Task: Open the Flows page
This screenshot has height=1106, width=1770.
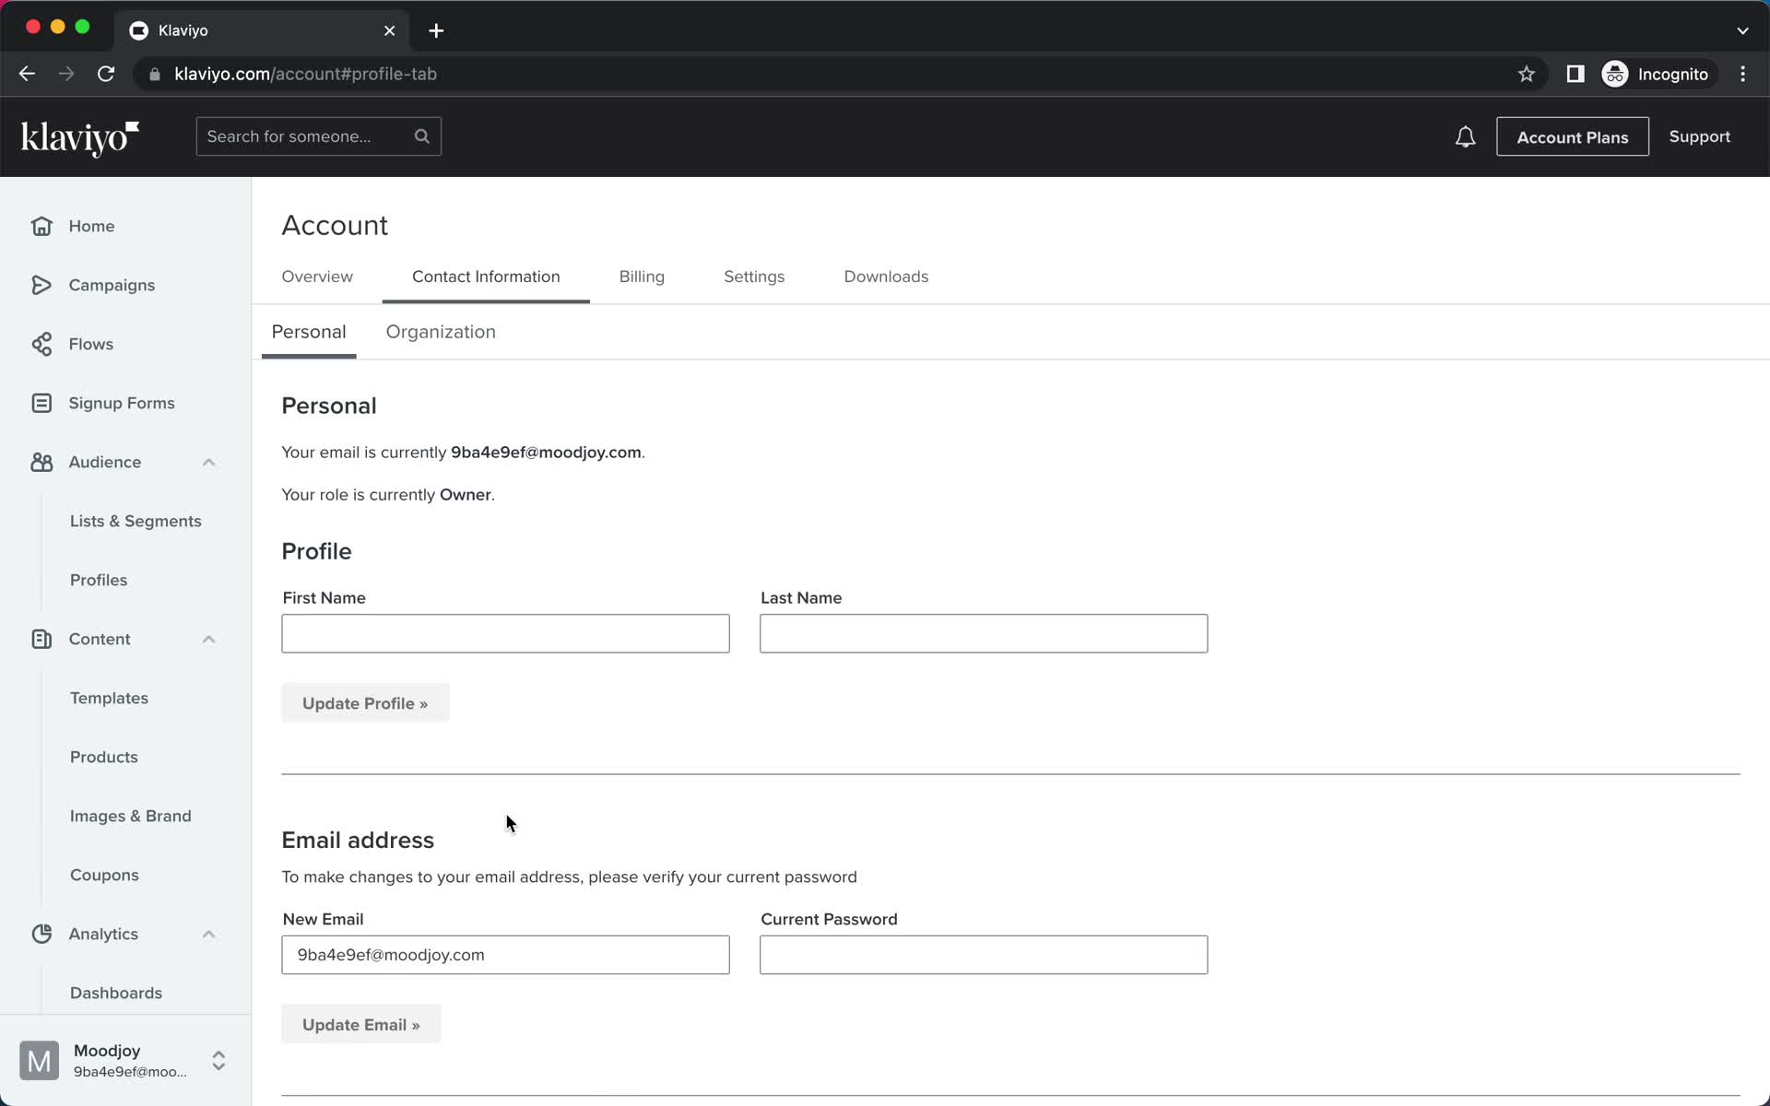Action: pos(91,344)
